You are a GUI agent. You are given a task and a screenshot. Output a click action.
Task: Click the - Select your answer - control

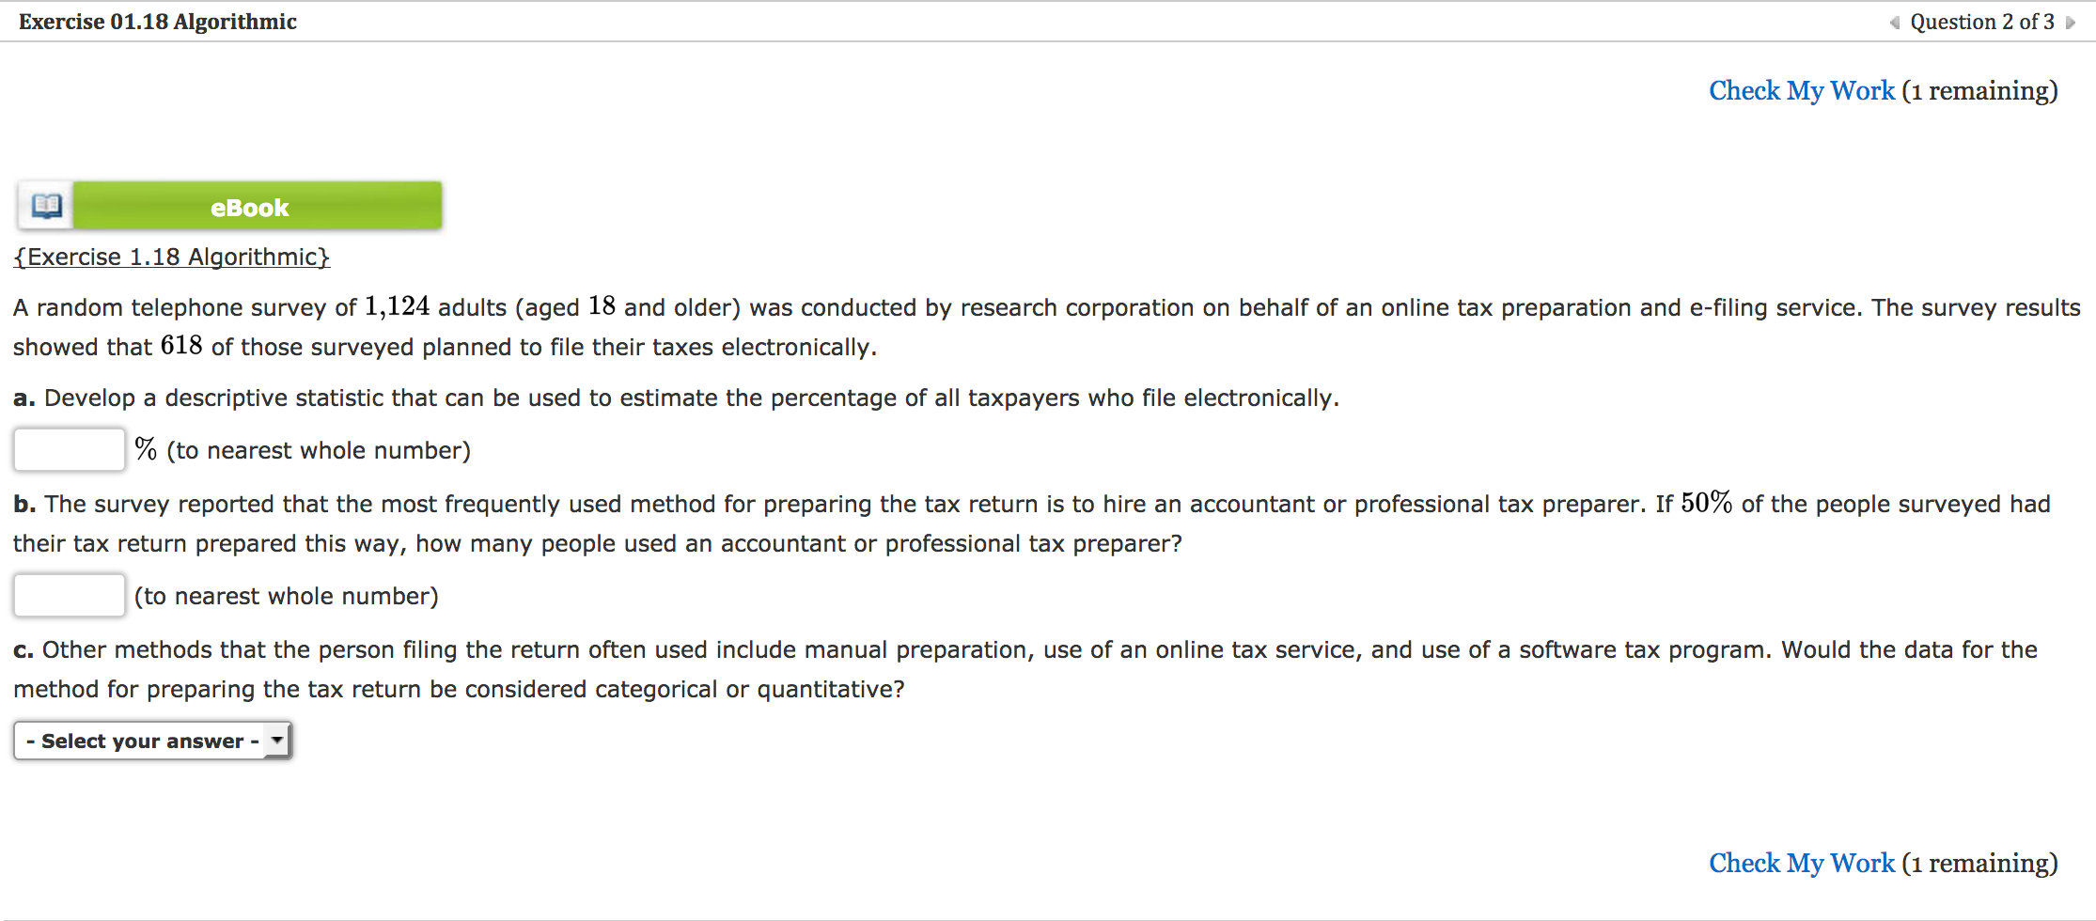pos(150,741)
